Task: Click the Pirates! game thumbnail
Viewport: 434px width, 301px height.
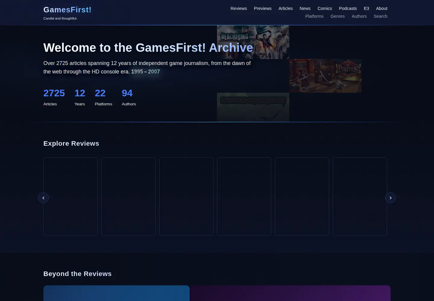Action: pos(325,76)
